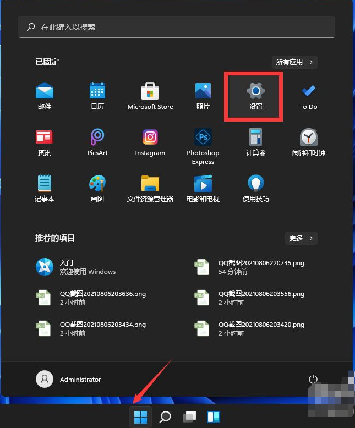This screenshot has width=355, height=428.
Task: Expand 所有应用 (All apps) list
Action: (294, 62)
